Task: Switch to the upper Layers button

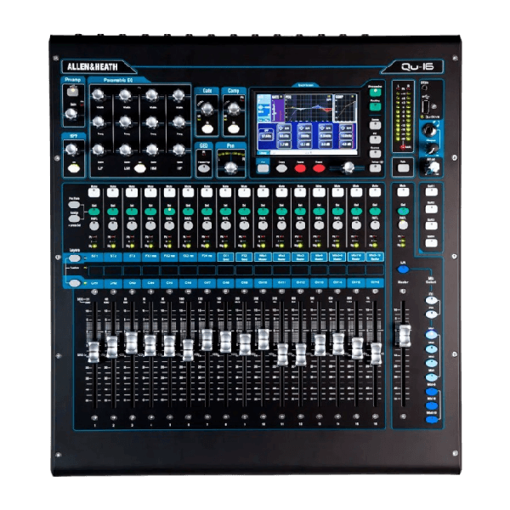Action: (75, 258)
